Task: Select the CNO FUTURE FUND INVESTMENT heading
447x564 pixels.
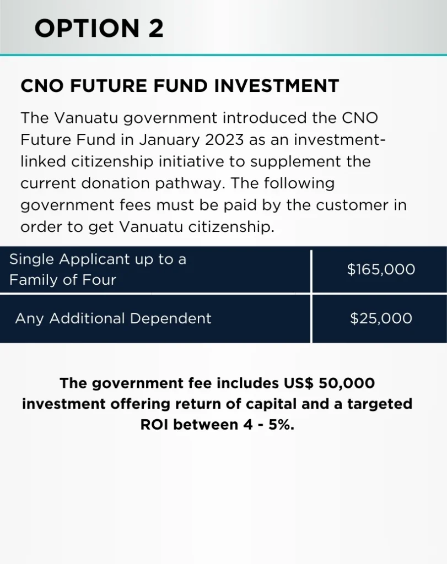Action: tap(180, 86)
